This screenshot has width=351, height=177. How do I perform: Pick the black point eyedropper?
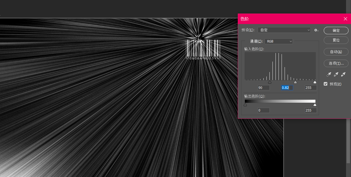(329, 74)
